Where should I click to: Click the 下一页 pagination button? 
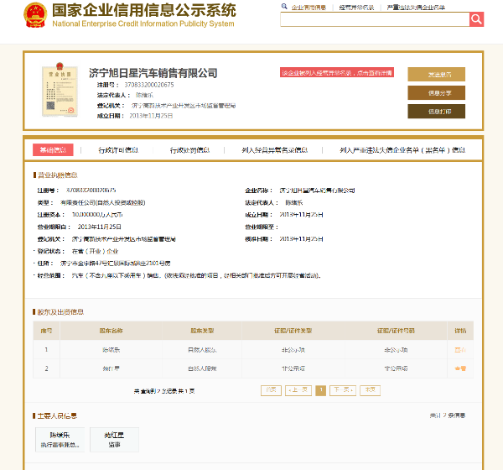tap(343, 390)
